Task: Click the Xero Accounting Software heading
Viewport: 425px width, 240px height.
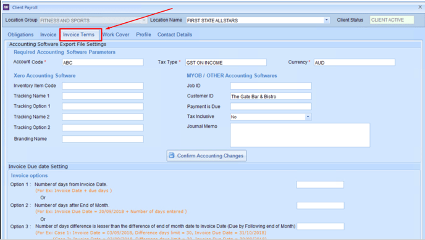Action: coord(44,76)
